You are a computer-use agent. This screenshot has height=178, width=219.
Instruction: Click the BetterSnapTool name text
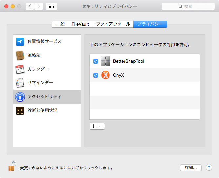129,61
